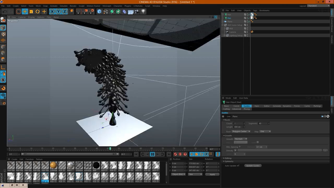Click the Apply button in coordinates
334x188 pixels.
[x=212, y=174]
